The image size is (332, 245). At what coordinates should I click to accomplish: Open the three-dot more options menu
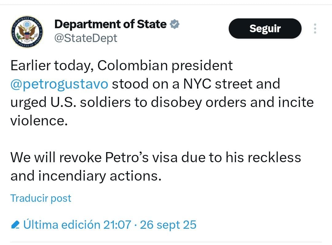(x=314, y=29)
